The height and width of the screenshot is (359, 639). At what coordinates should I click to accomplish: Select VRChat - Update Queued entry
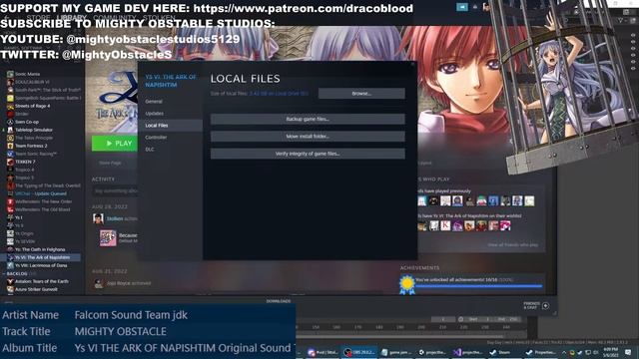click(x=41, y=193)
